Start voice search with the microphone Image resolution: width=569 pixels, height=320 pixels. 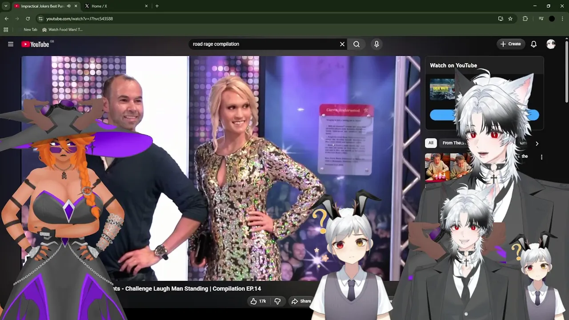tap(377, 44)
